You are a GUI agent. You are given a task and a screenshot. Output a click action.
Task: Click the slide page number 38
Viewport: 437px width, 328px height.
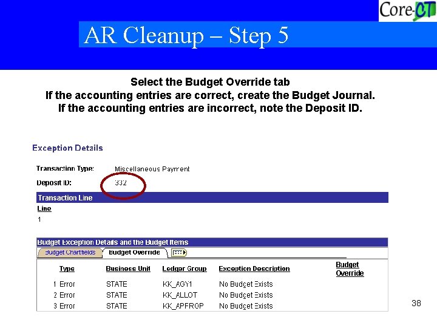(x=416, y=303)
